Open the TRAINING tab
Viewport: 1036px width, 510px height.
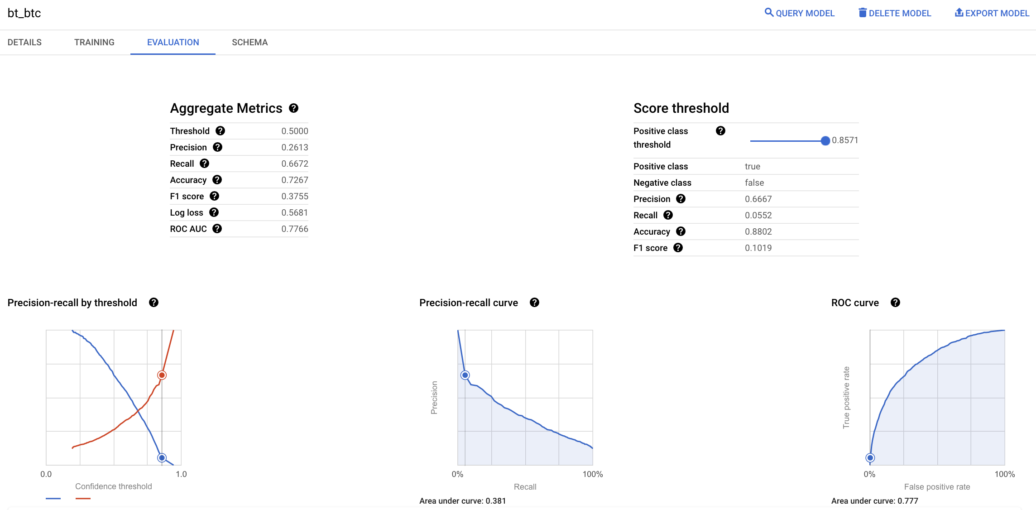tap(94, 42)
